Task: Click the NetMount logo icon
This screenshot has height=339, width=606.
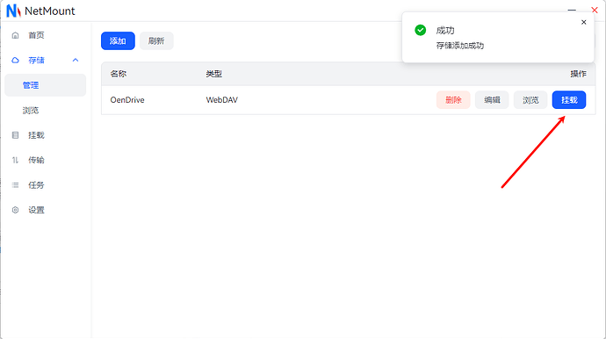Action: [x=13, y=11]
